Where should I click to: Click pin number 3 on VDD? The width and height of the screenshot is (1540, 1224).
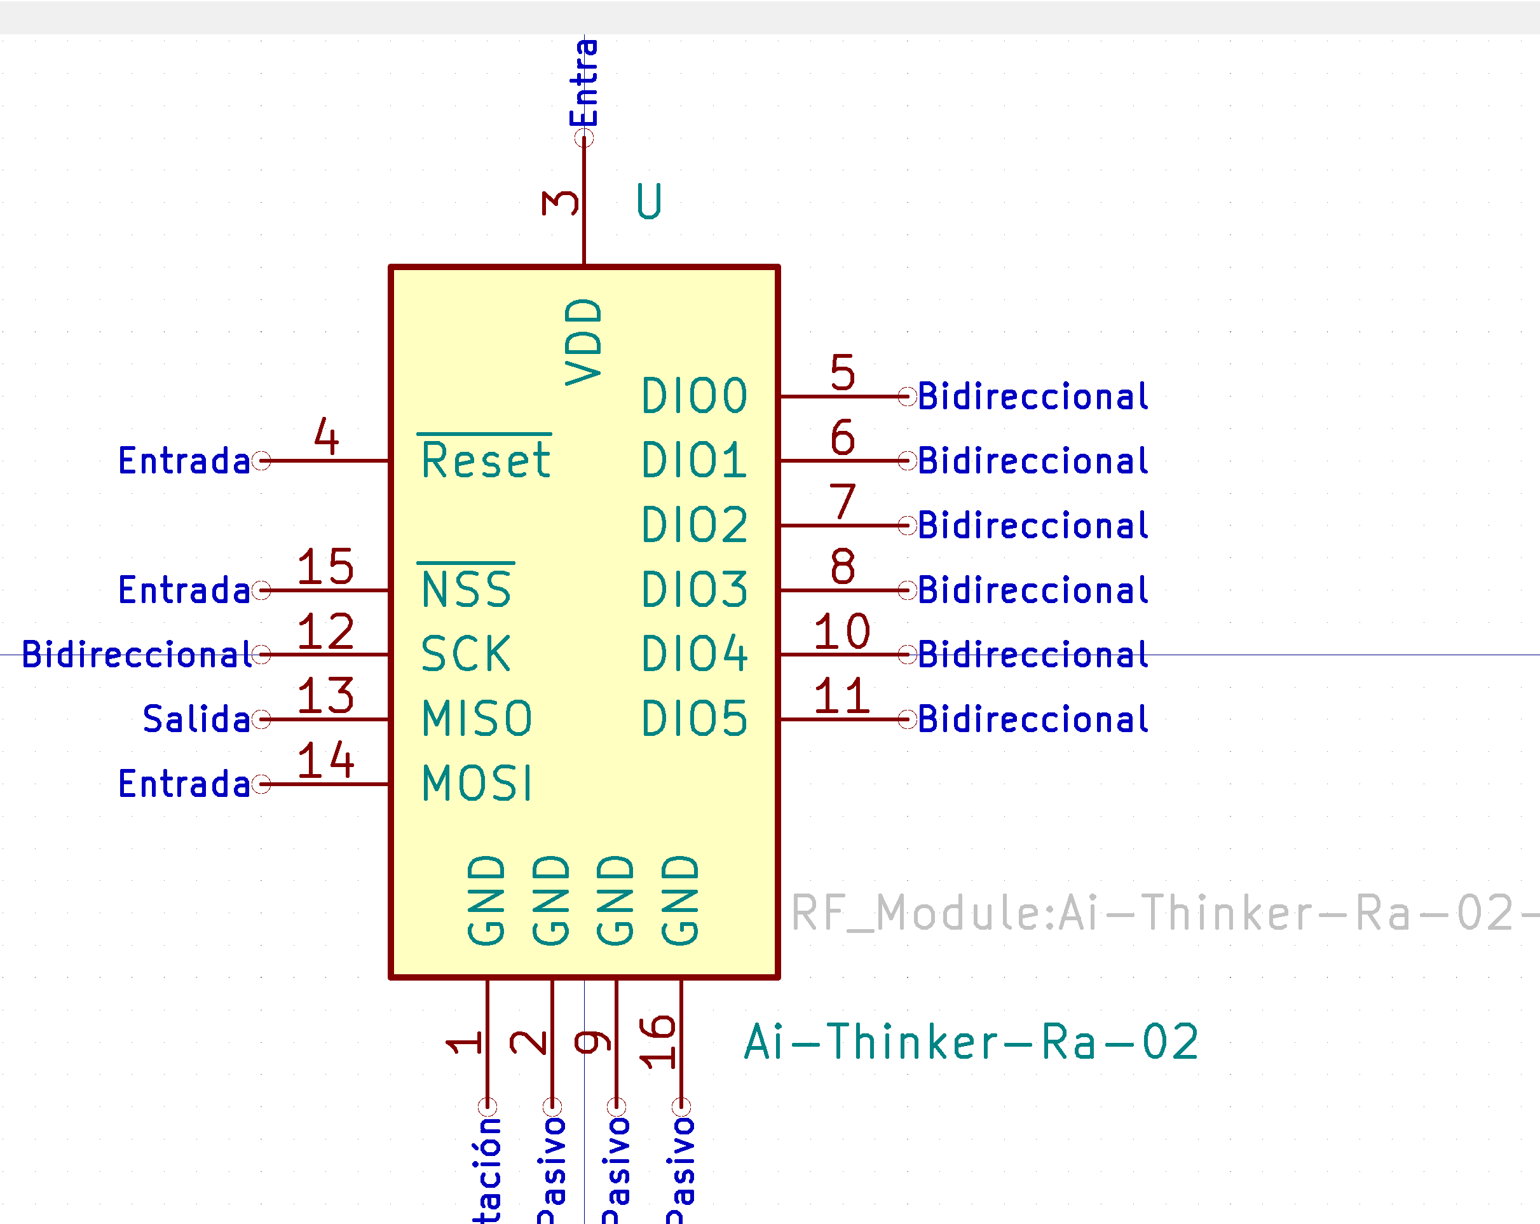561,203
